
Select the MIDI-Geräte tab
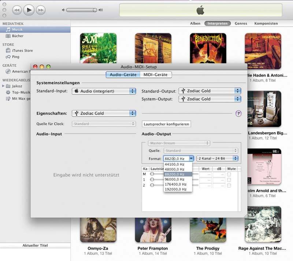[155, 75]
